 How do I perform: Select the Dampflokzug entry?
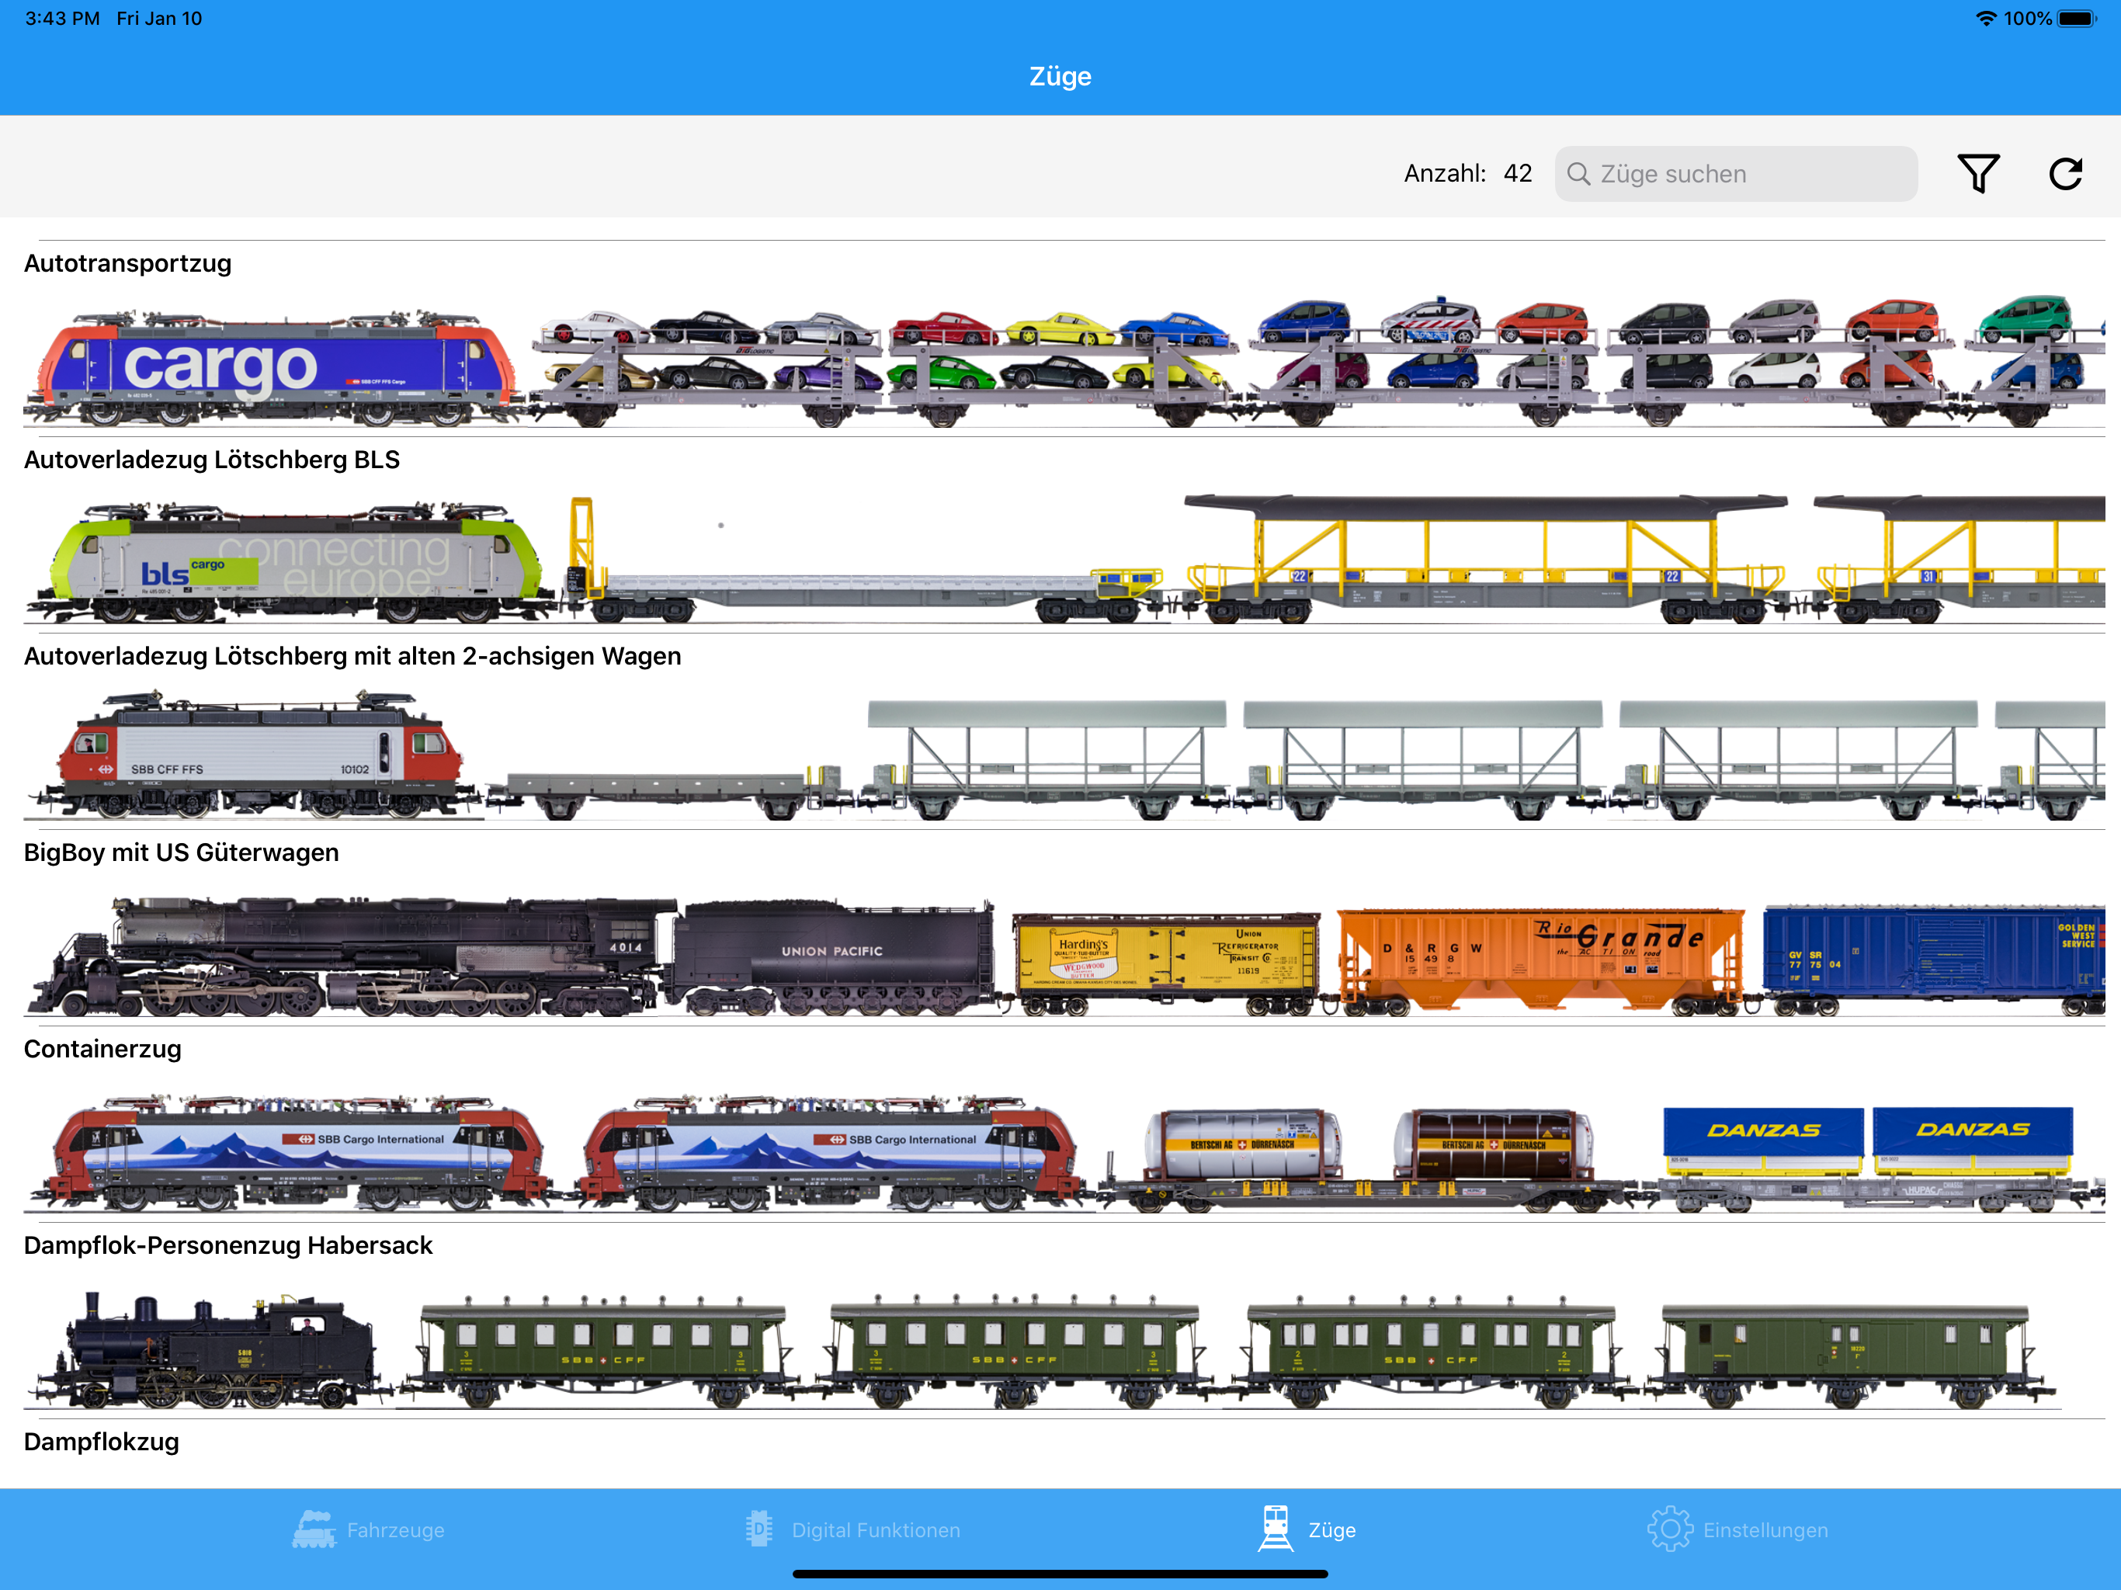click(102, 1442)
